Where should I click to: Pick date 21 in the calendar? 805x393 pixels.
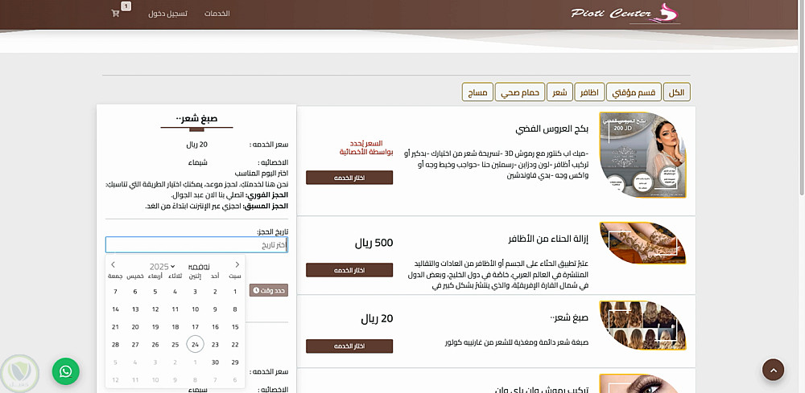(115, 327)
